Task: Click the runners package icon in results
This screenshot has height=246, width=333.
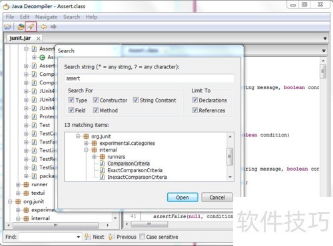Action: click(x=102, y=157)
